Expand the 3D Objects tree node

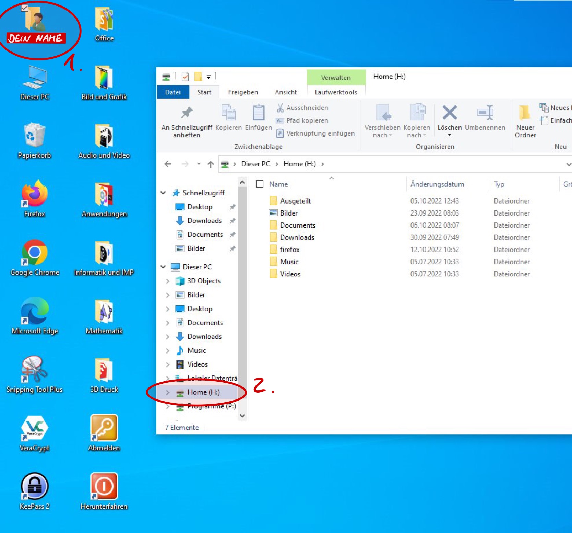coord(168,281)
